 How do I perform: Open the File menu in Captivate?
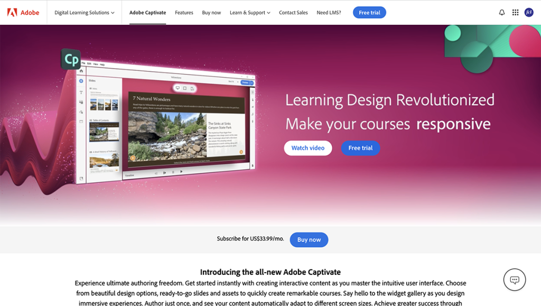[83, 62]
